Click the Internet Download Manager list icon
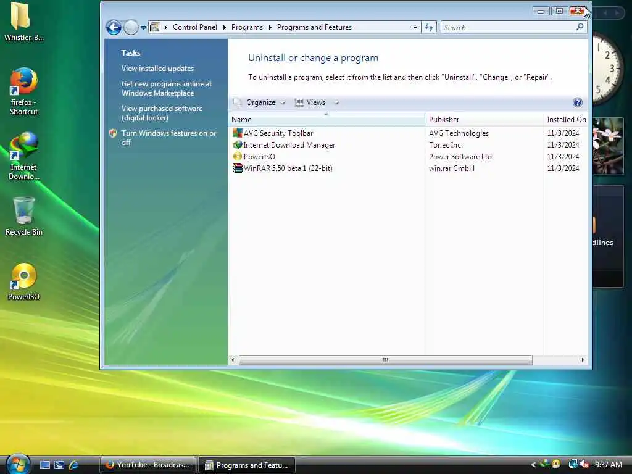This screenshot has width=632, height=474. click(x=238, y=144)
